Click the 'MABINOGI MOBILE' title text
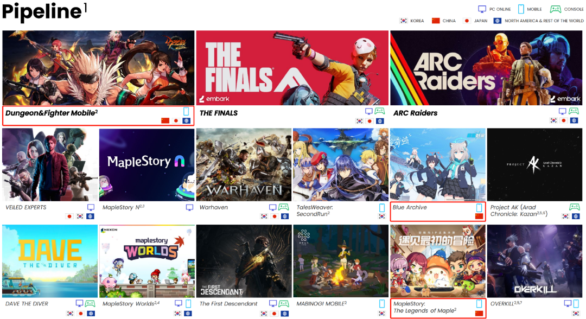This screenshot has height=319, width=586. coord(321,304)
